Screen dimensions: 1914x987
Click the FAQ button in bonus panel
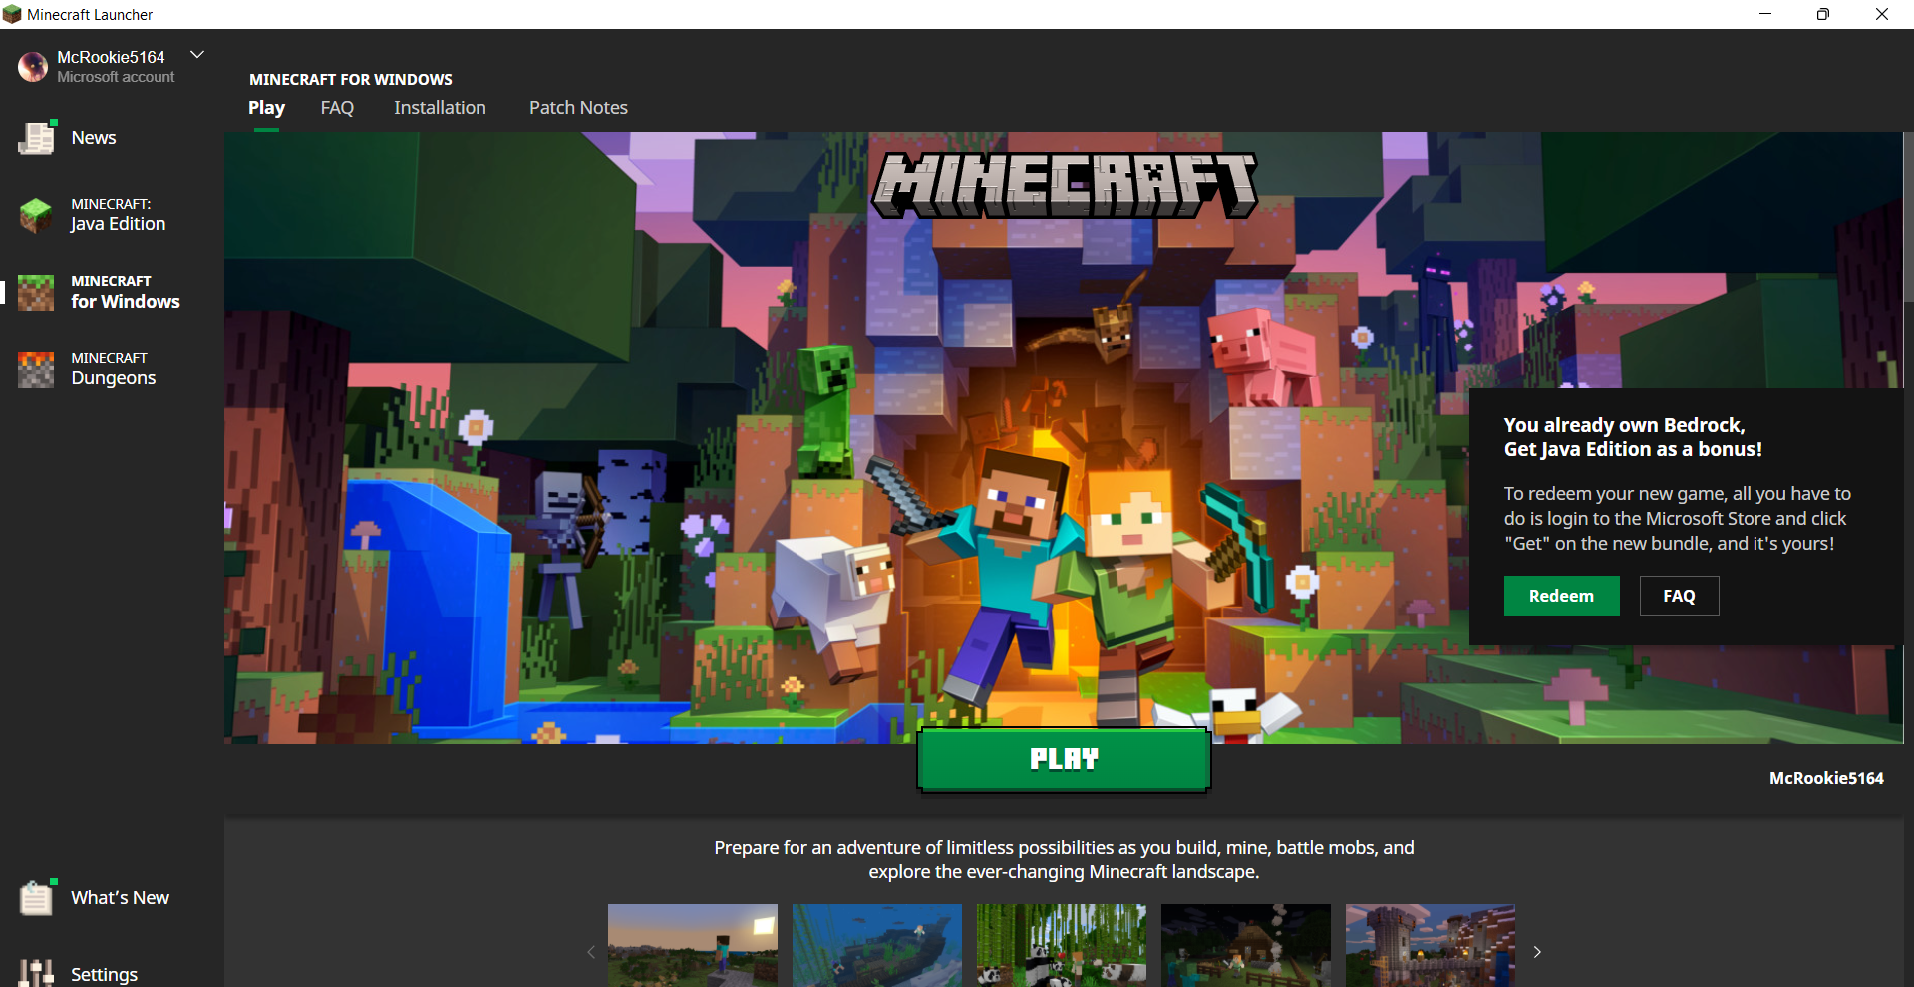(1679, 596)
